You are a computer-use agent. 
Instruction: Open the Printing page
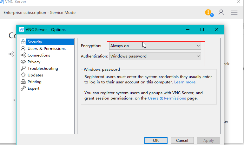click(34, 82)
